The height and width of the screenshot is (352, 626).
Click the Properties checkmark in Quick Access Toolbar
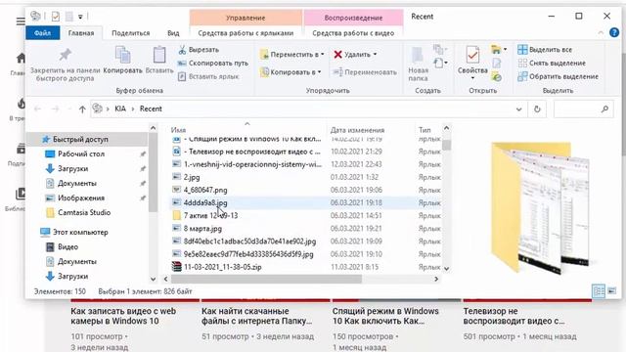coord(56,17)
